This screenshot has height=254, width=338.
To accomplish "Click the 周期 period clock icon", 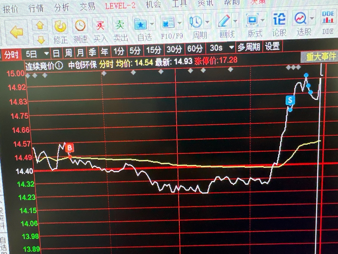I will tap(196, 21).
